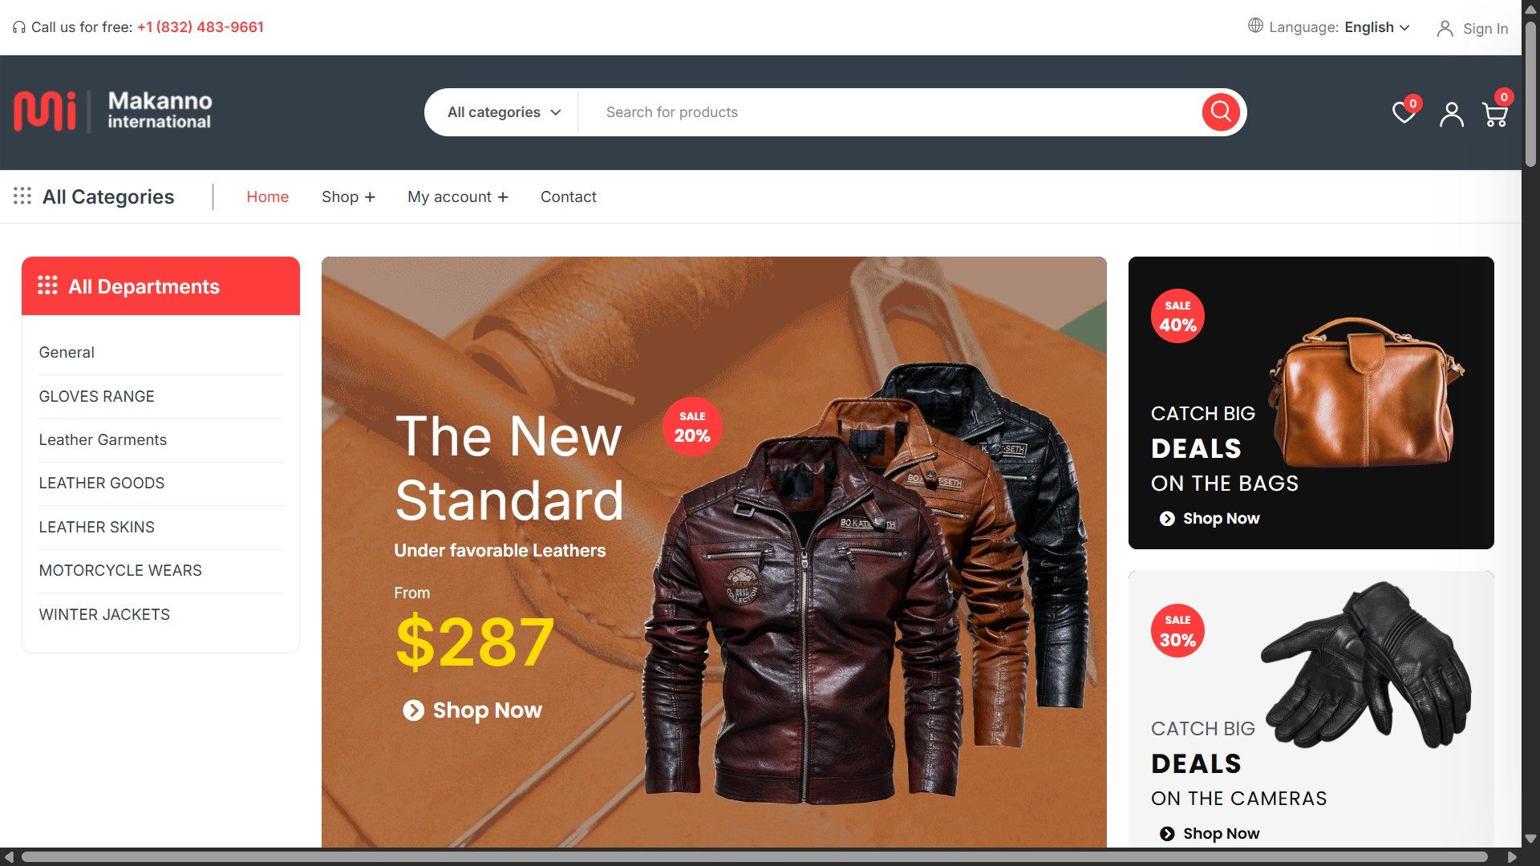Open Shop Now on bags deal
This screenshot has width=1540, height=866.
(1210, 519)
